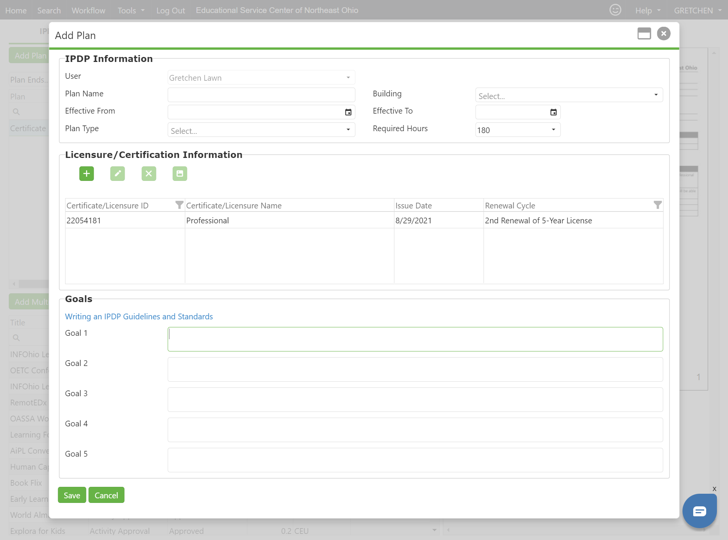
Task: Open the User dropdown showing Gretchen Lawn
Action: coord(262,77)
